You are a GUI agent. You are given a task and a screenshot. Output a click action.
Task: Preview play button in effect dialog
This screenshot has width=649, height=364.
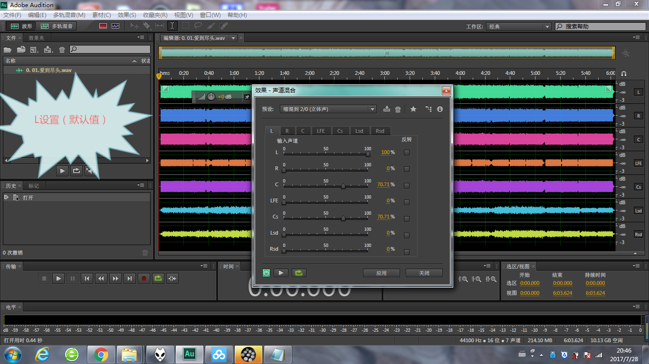point(281,273)
